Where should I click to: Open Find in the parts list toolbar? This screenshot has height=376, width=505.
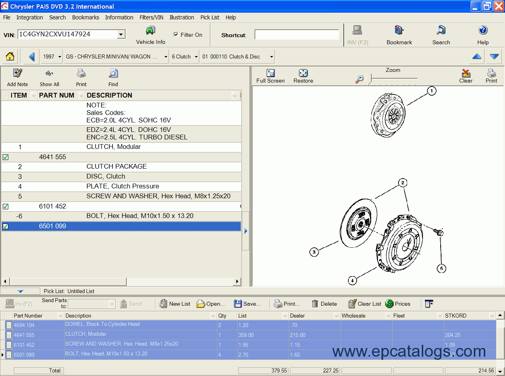click(113, 77)
